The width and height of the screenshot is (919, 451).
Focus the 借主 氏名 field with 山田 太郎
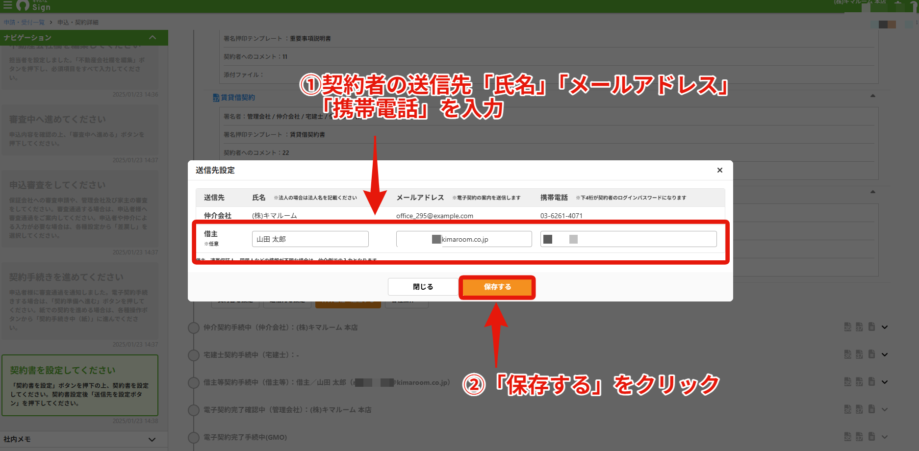click(x=310, y=239)
